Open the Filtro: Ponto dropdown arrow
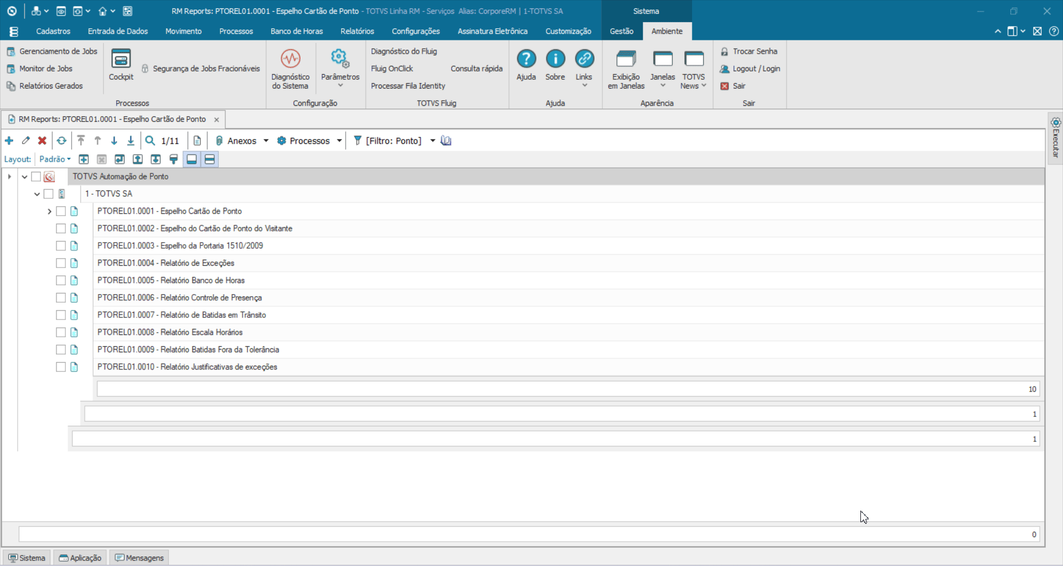Image resolution: width=1063 pixels, height=566 pixels. pyautogui.click(x=432, y=141)
